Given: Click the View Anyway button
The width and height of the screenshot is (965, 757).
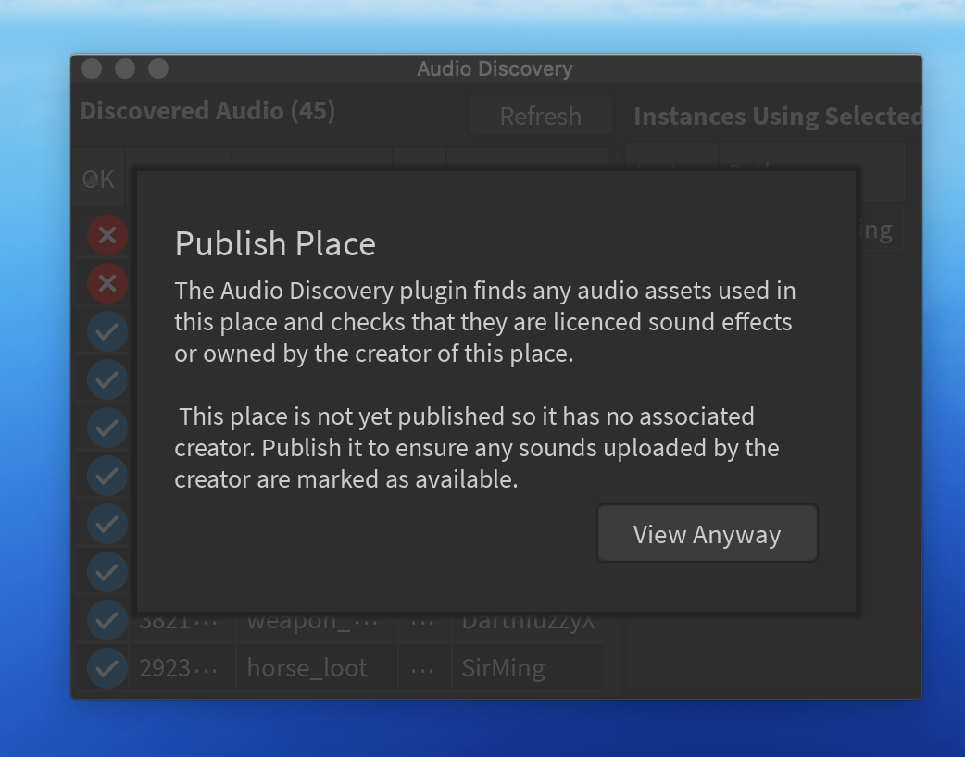Looking at the screenshot, I should click(x=708, y=534).
